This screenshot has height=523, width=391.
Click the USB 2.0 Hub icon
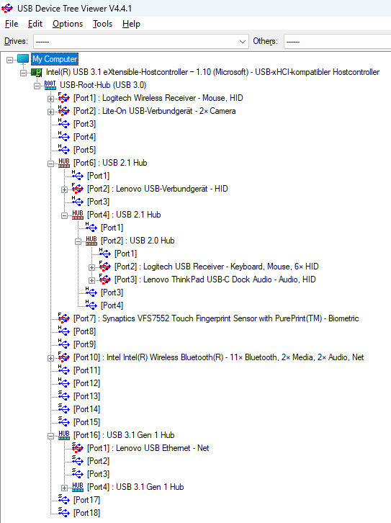91,241
